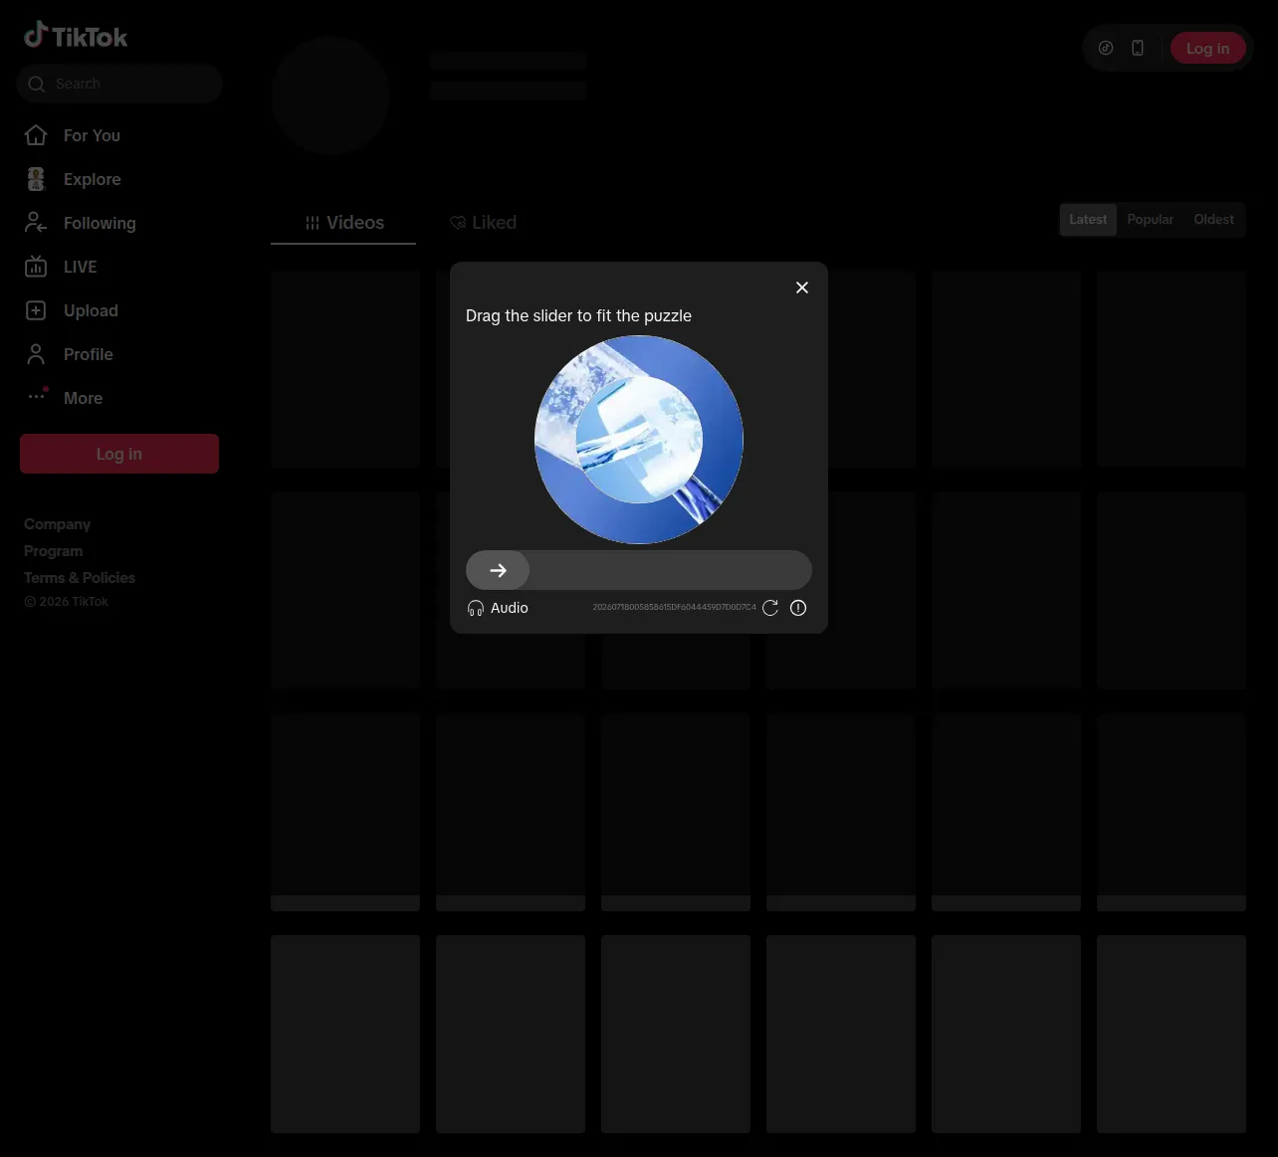1278x1157 pixels.
Task: Sort videos by Latest
Action: (1088, 219)
